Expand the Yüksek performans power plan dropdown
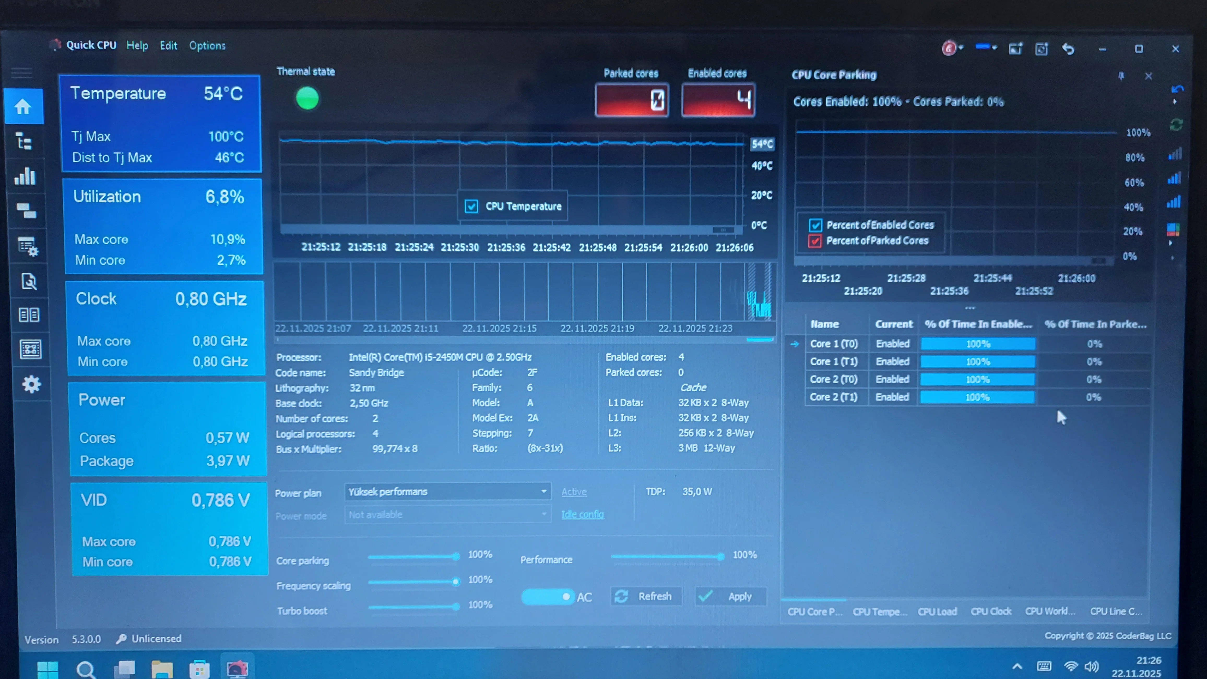The height and width of the screenshot is (679, 1207). 543,491
